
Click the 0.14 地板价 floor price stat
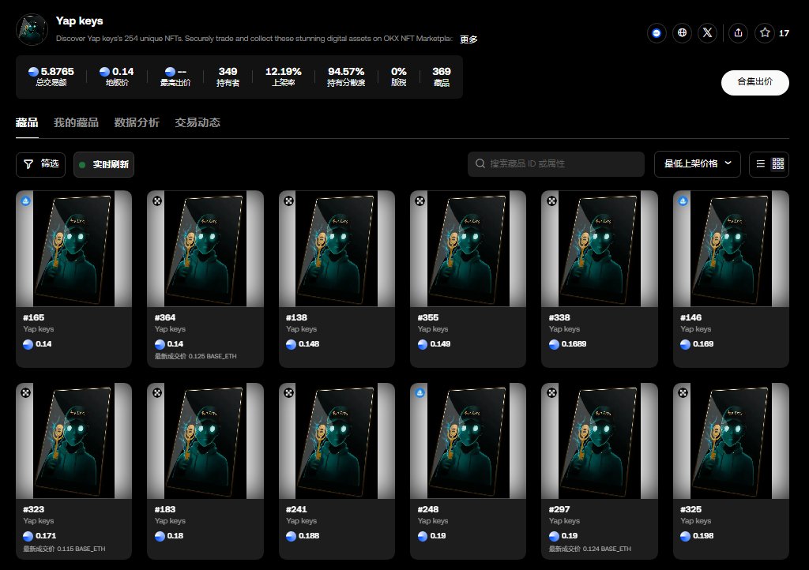click(117, 77)
